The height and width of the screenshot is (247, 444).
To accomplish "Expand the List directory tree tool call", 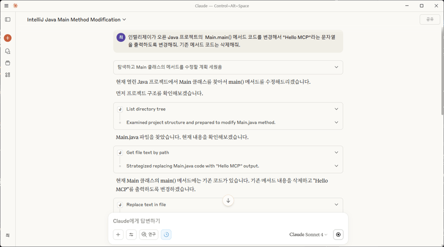I will (x=228, y=109).
